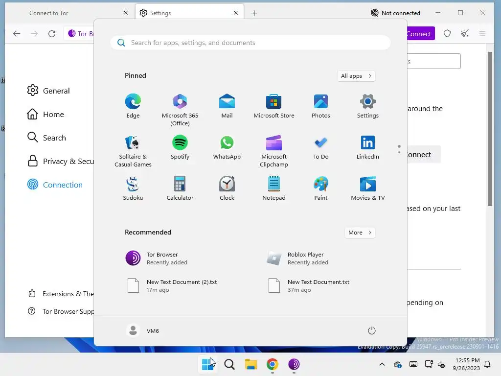
Task: Open the clock showing 12:55 PM
Action: tap(466, 364)
